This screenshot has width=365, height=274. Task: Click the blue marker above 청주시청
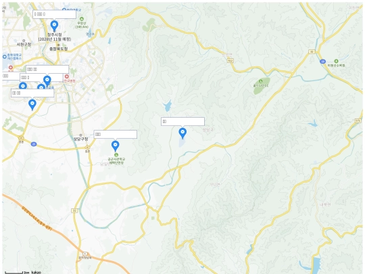(54, 26)
